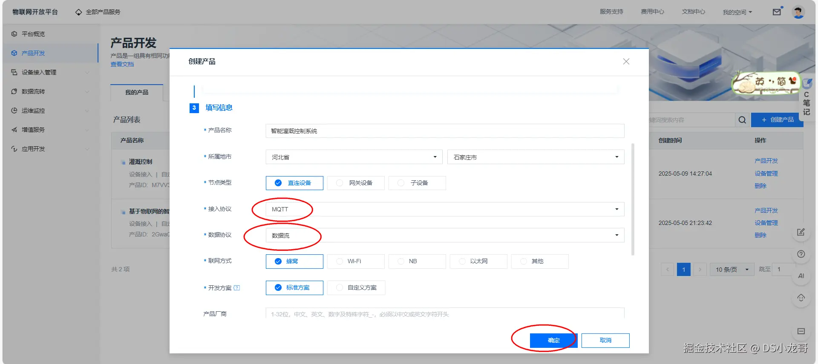Expand the 我的空间 dropdown menu

[737, 12]
